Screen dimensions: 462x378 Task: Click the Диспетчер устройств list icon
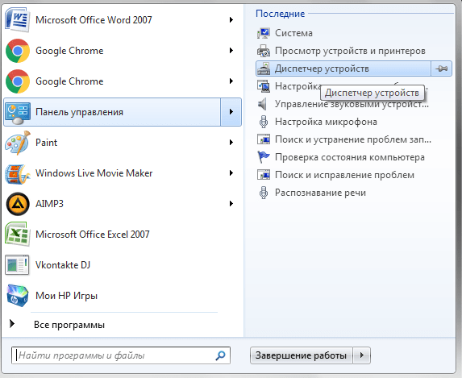pos(264,69)
